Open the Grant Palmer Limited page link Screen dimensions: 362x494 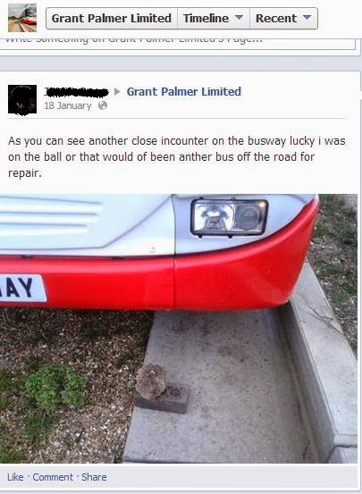[184, 92]
